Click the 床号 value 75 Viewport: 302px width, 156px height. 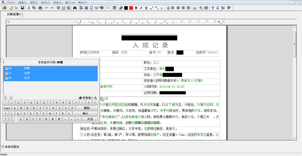(x=159, y=52)
